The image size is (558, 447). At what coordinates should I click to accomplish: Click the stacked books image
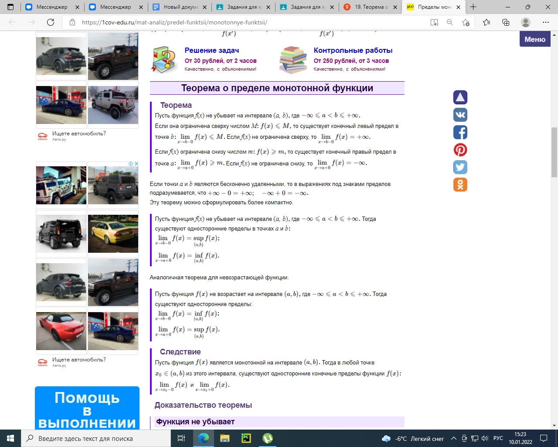coord(293,60)
